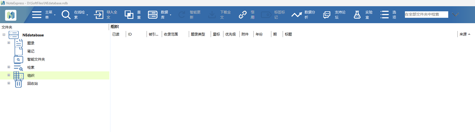This screenshot has width=475, height=132.
Task: Click the 数据库 database icon
Action: tap(153, 15)
